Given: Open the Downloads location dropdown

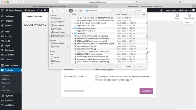Looking at the screenshot, I should [98, 11].
